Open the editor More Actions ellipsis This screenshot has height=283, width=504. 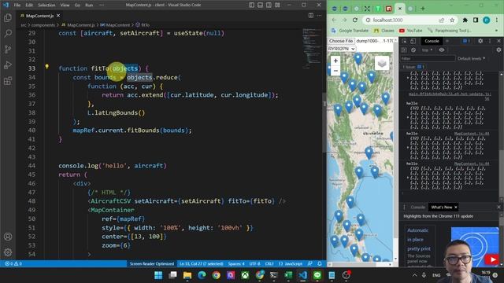coord(319,16)
